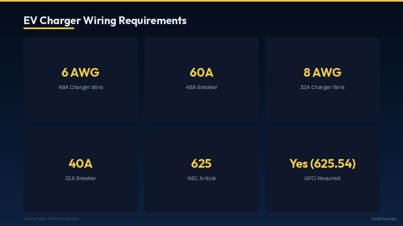Click the yellow accent bar at the top
The image size is (403, 226).
click(x=201, y=1)
